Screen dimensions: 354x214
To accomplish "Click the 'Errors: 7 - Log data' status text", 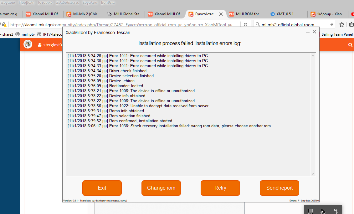I will click(x=304, y=201).
